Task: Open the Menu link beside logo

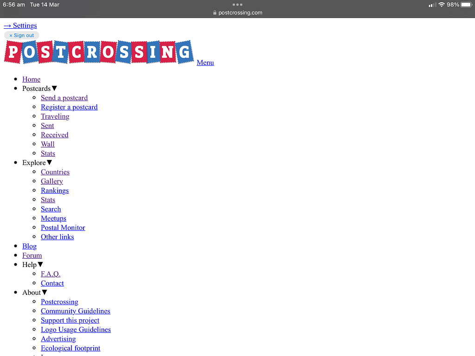Action: pyautogui.click(x=205, y=63)
